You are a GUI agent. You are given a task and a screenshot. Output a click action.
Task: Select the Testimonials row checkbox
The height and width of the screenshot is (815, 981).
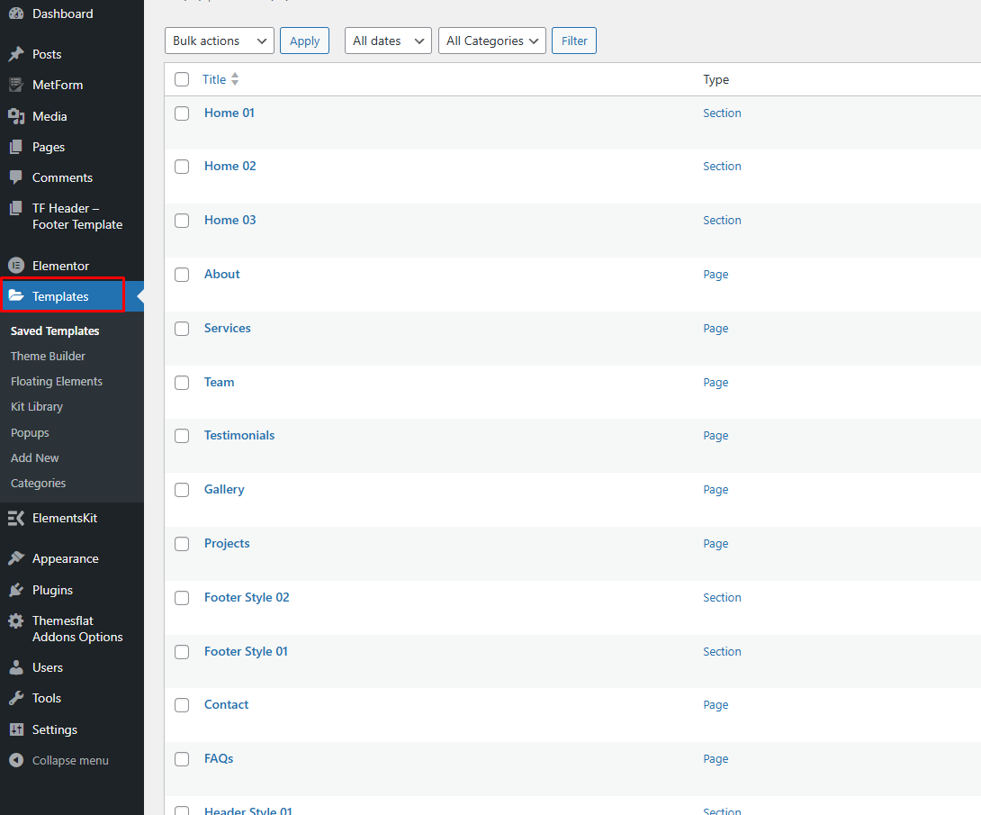pos(182,436)
